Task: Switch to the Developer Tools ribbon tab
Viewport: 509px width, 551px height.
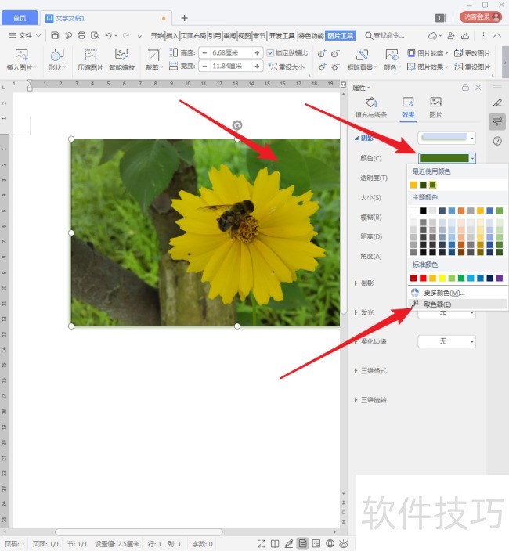Action: 282,35
